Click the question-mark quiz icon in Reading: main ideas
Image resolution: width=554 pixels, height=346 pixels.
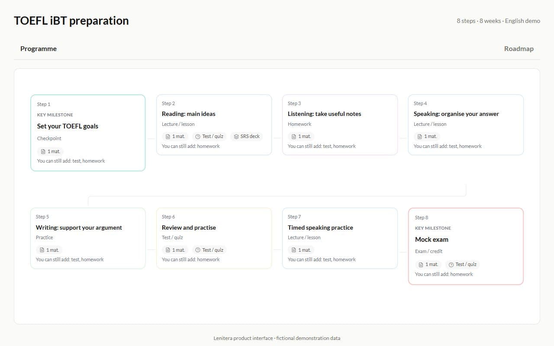tap(198, 136)
